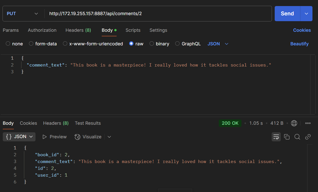
Task: Copy the response body with the copy icon
Action: click(287, 137)
